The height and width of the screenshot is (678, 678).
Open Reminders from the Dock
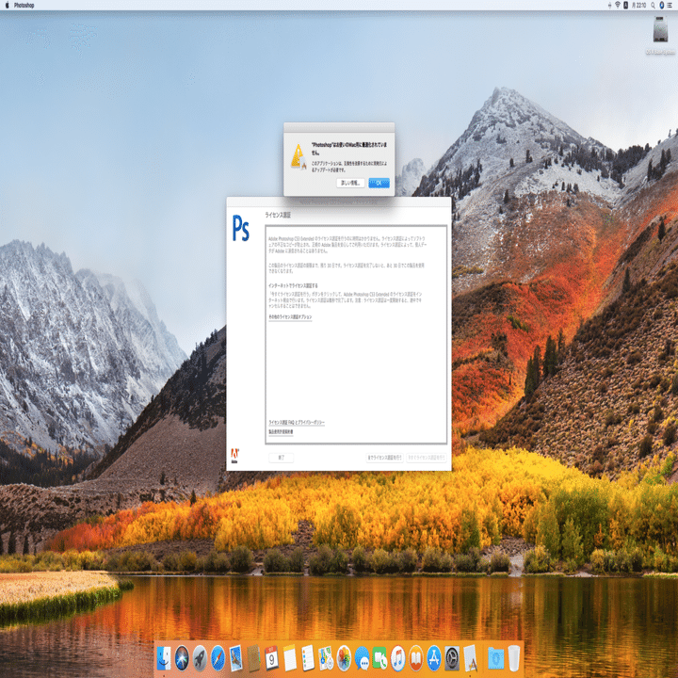307,658
